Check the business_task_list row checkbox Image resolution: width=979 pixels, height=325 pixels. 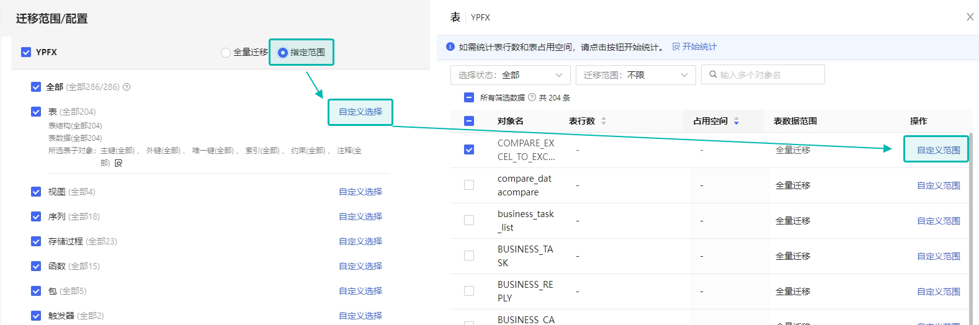click(x=469, y=220)
